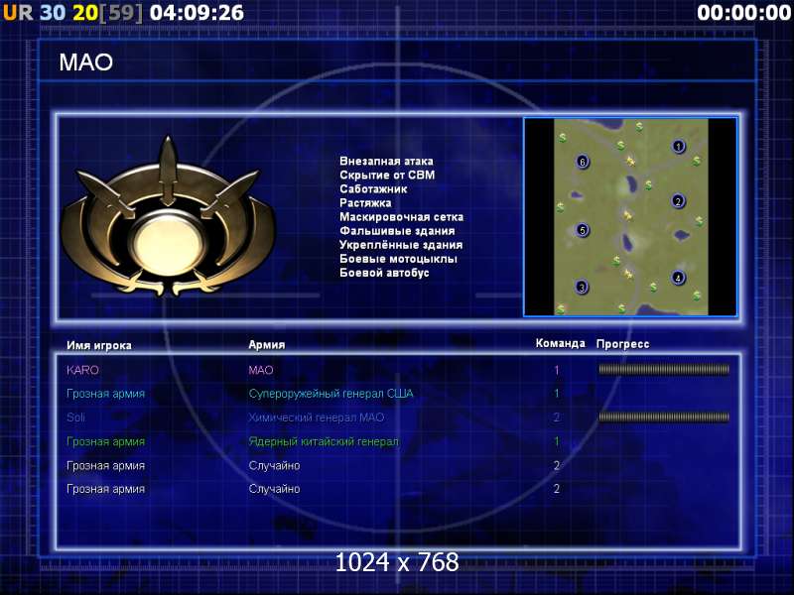Click the 'Растяжка' ability
This screenshot has height=595, width=794.
[x=365, y=203]
